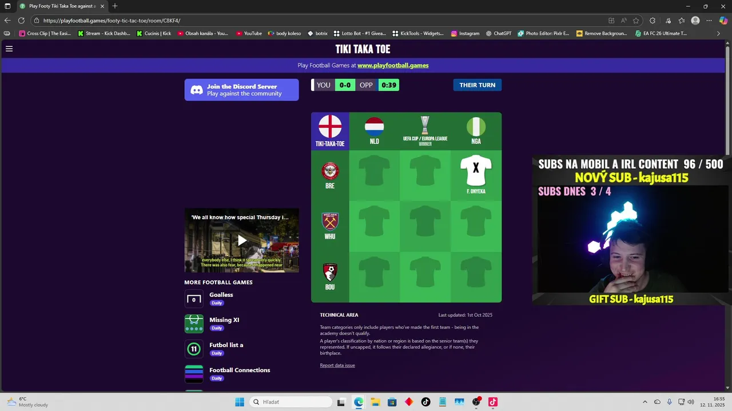Click the England flag Tiki-Taka-Toe logo
732x411 pixels.
(x=330, y=131)
